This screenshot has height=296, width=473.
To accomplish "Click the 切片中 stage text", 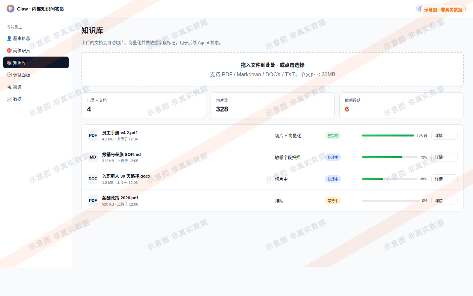I will click(281, 179).
